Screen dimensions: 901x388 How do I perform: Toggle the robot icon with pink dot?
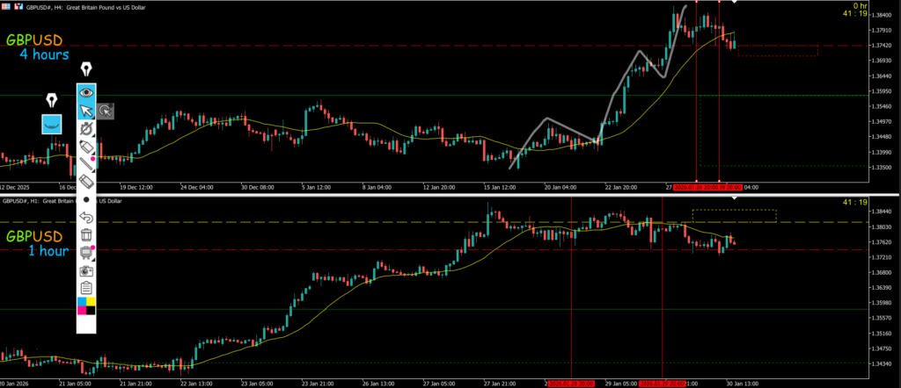pos(86,253)
